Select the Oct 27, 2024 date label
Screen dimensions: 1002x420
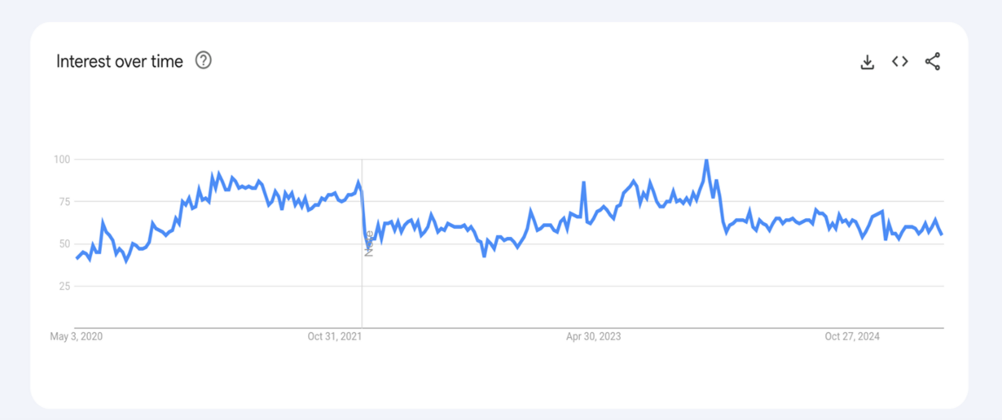point(852,337)
